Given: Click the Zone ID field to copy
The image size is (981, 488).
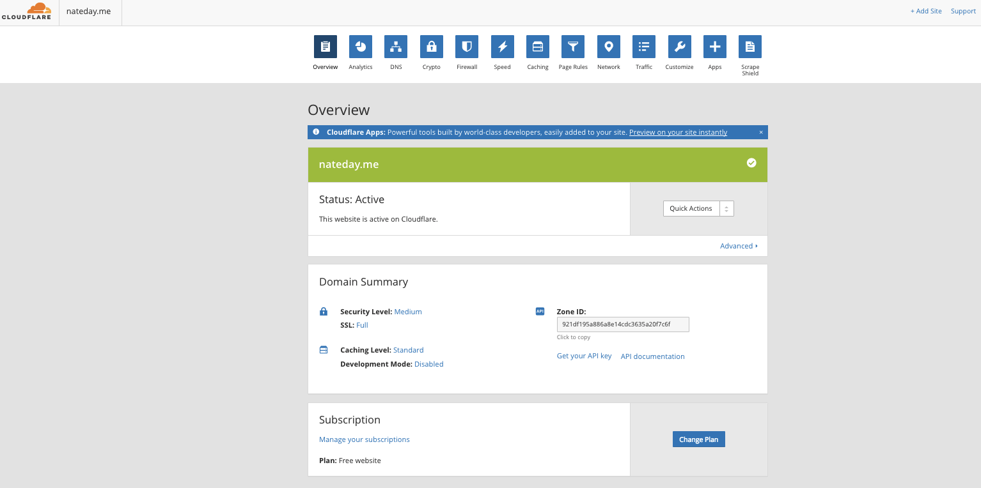Looking at the screenshot, I should [x=623, y=324].
